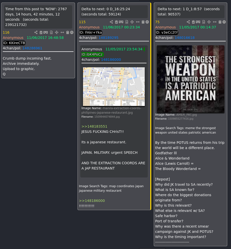Image resolution: width=231 pixels, height=249 pixels.
Task: Click the four-way move arrows icon on post 116
Action: pos(56,32)
